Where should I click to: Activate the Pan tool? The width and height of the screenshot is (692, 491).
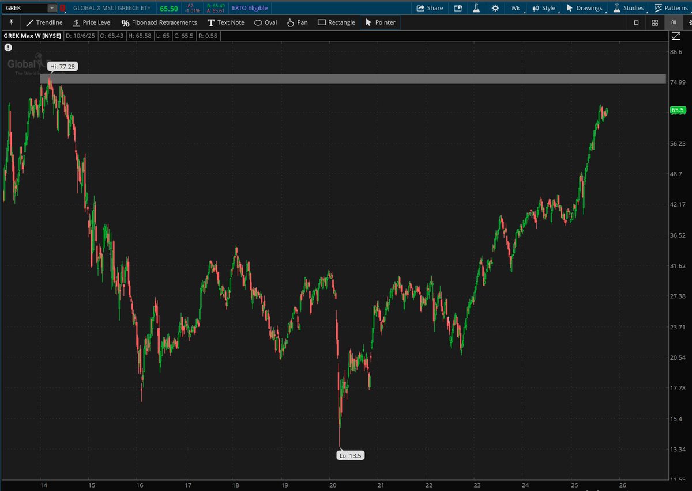[x=298, y=22]
